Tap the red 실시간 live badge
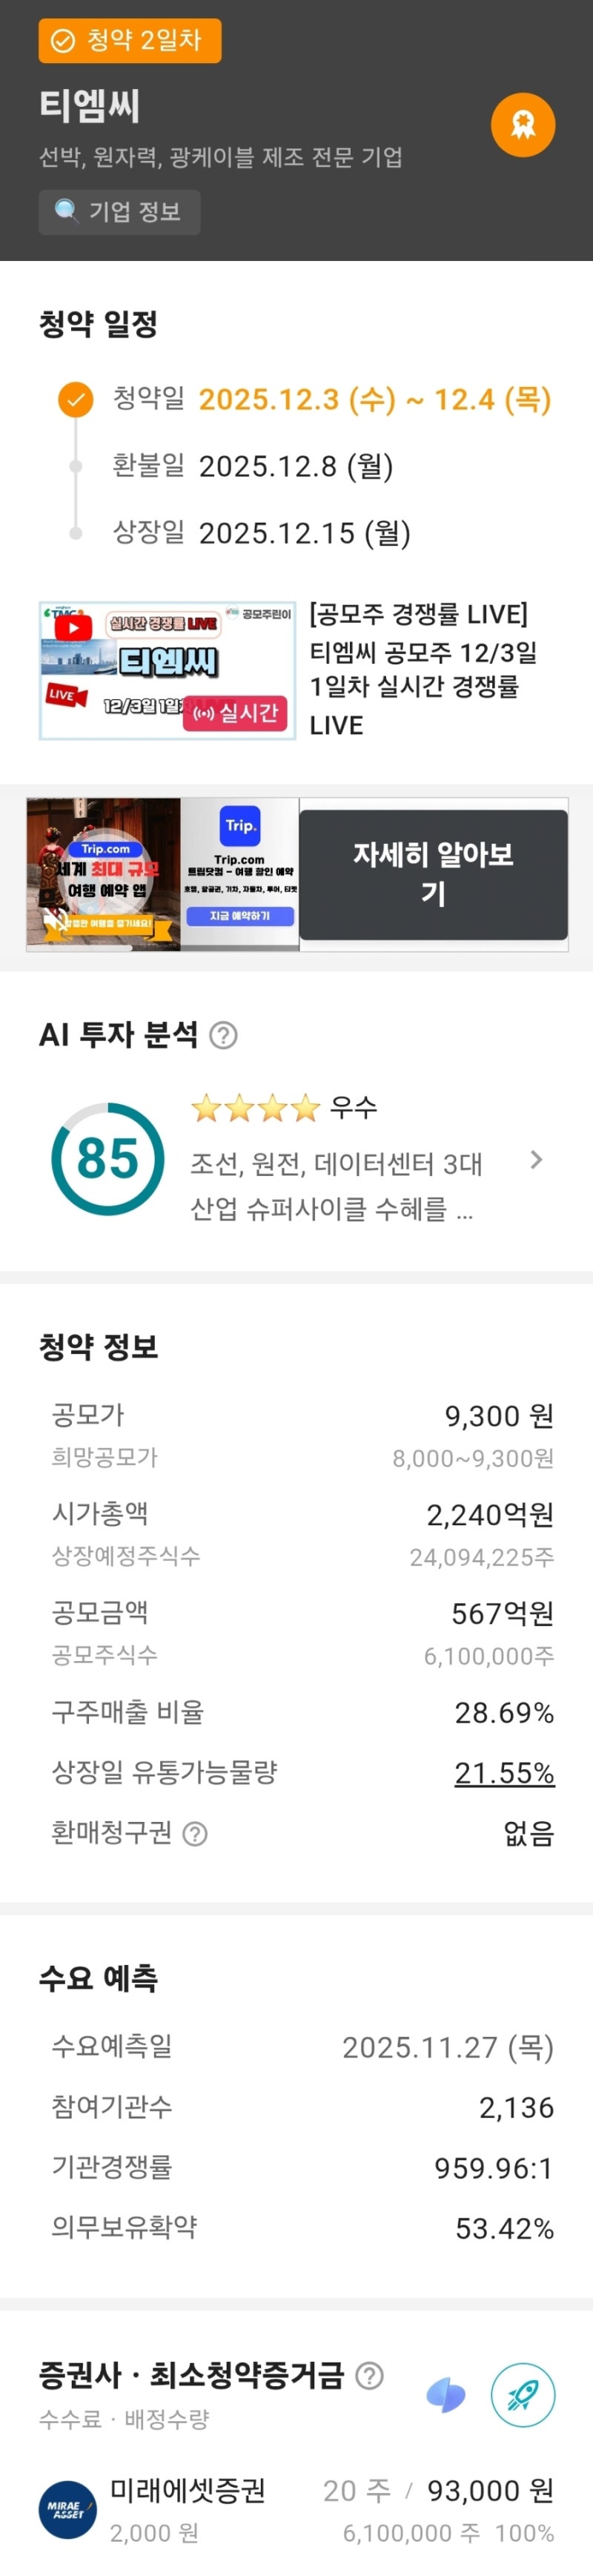593x2576 pixels. point(235,713)
